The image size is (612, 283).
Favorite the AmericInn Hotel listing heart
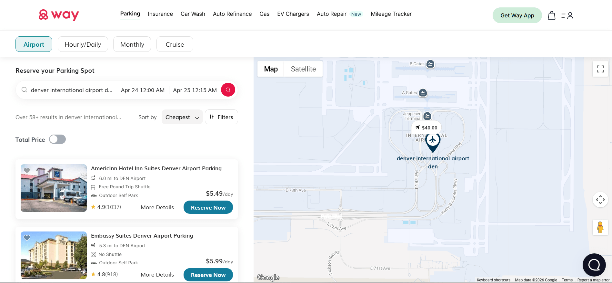tap(27, 170)
